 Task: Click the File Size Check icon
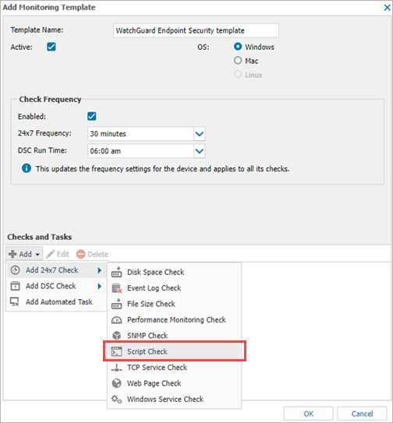point(116,304)
